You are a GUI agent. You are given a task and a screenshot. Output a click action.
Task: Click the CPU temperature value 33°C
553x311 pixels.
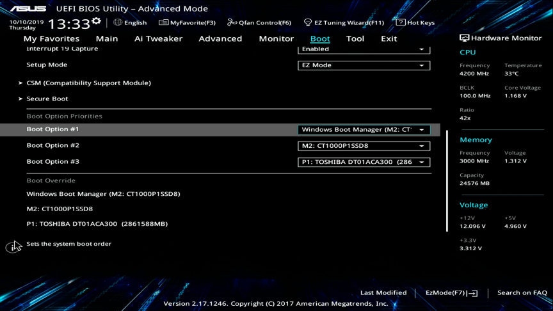click(x=511, y=74)
